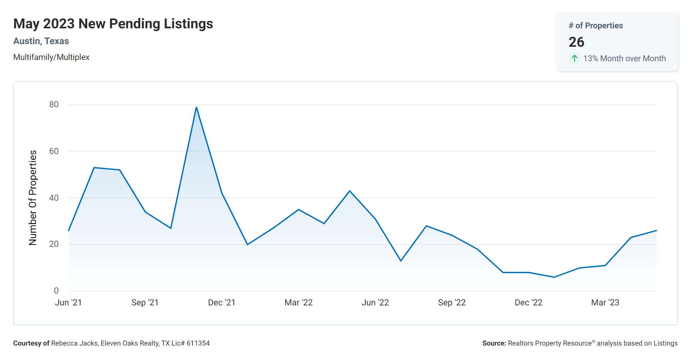Click the '13% Month over Month' text
The image size is (691, 362).
pyautogui.click(x=624, y=59)
